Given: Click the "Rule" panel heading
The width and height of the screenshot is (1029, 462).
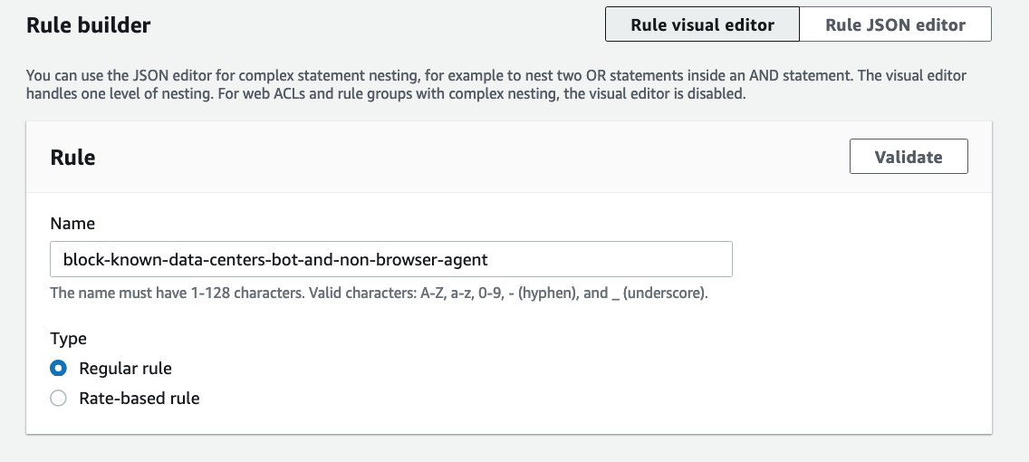Looking at the screenshot, I should [72, 157].
